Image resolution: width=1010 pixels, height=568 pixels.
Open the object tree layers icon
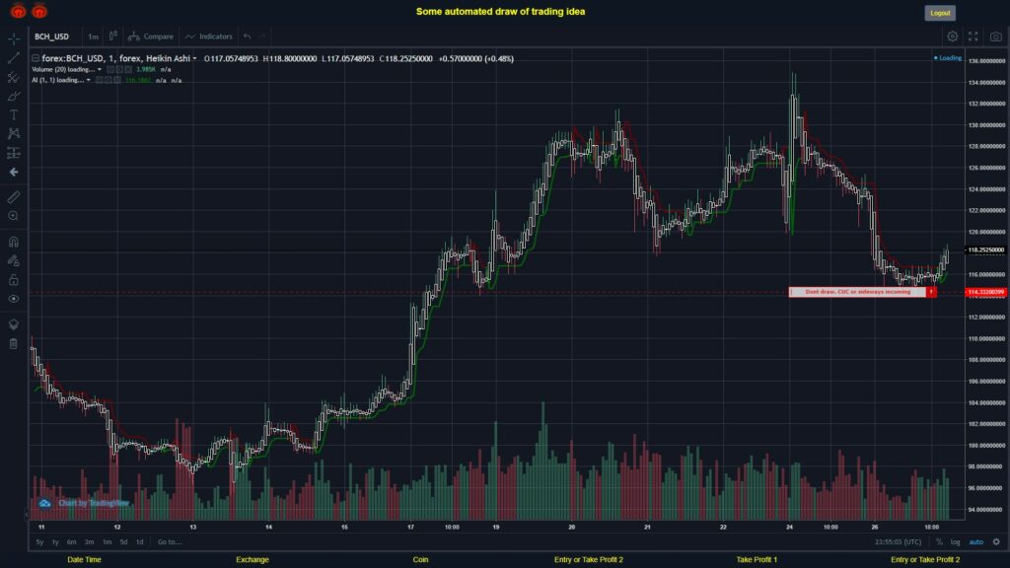click(x=14, y=324)
